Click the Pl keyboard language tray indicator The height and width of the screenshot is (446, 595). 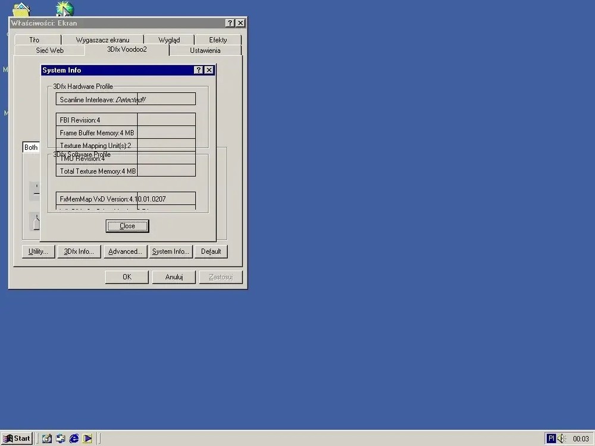click(551, 438)
